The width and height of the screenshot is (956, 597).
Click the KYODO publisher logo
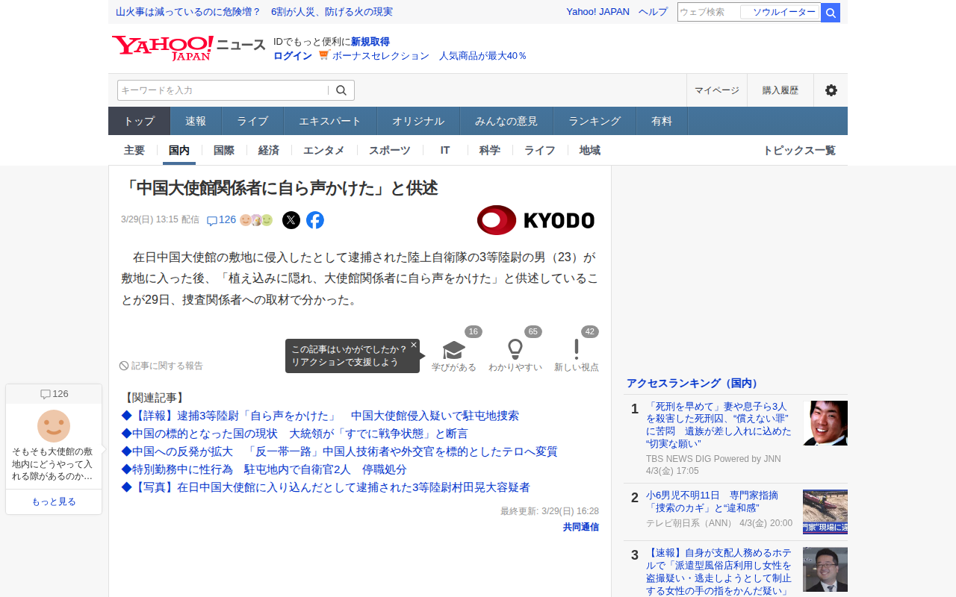[536, 220]
